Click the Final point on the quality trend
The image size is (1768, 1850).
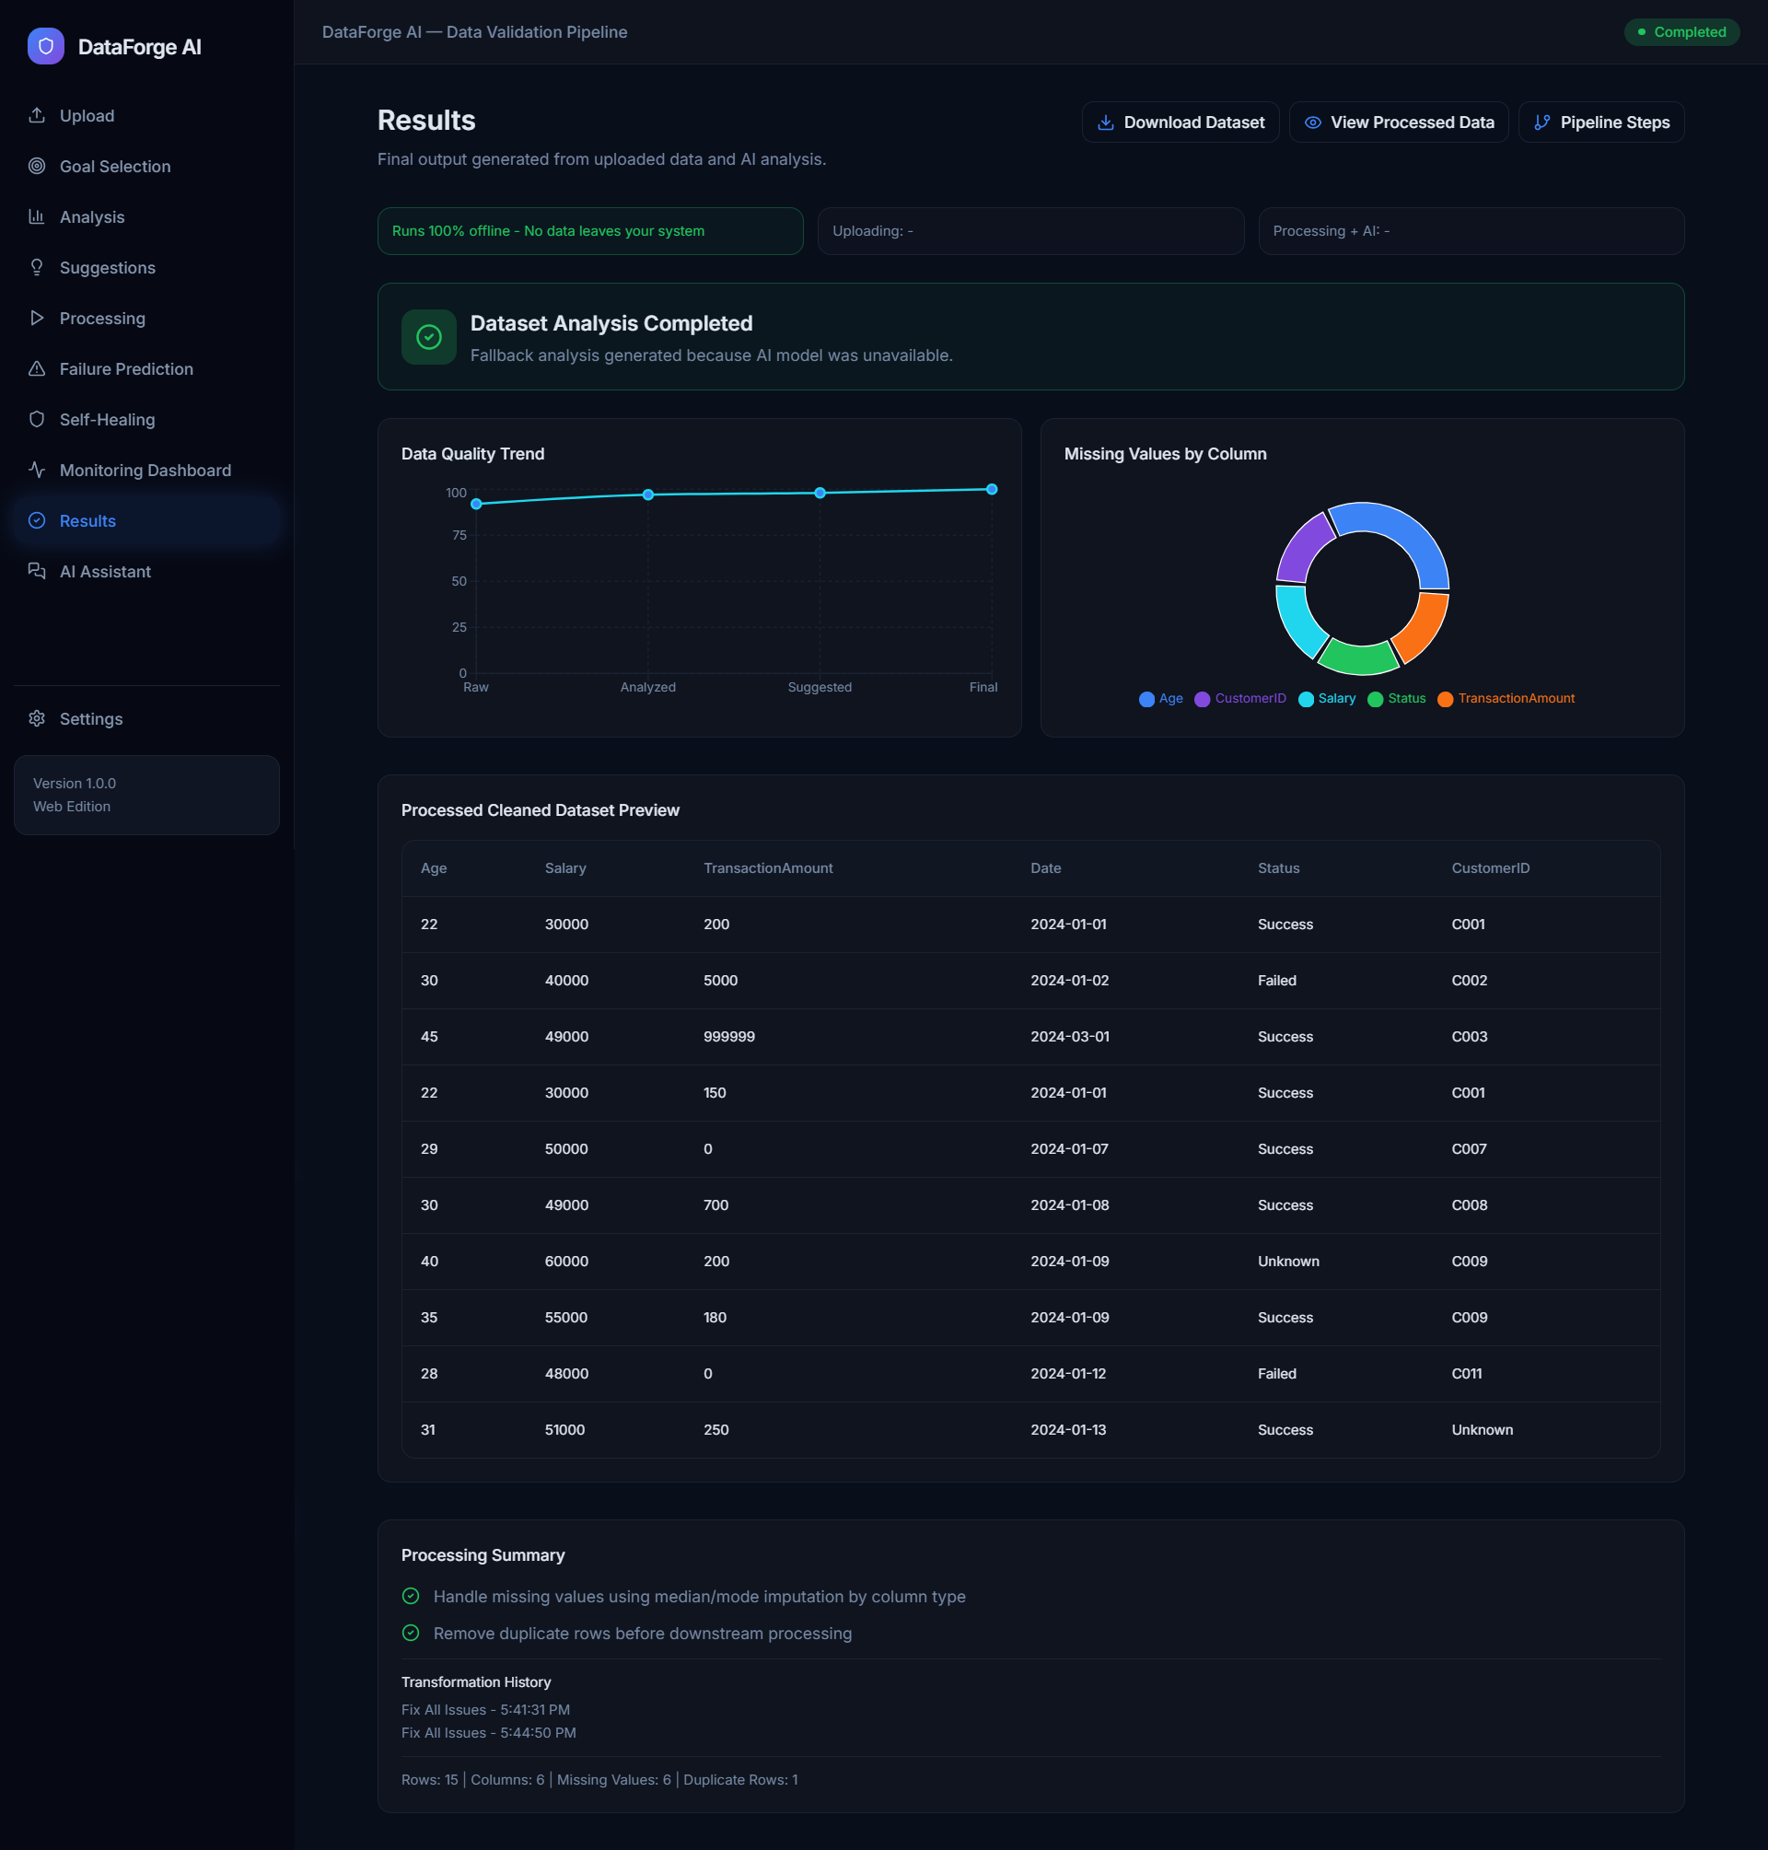tap(992, 489)
